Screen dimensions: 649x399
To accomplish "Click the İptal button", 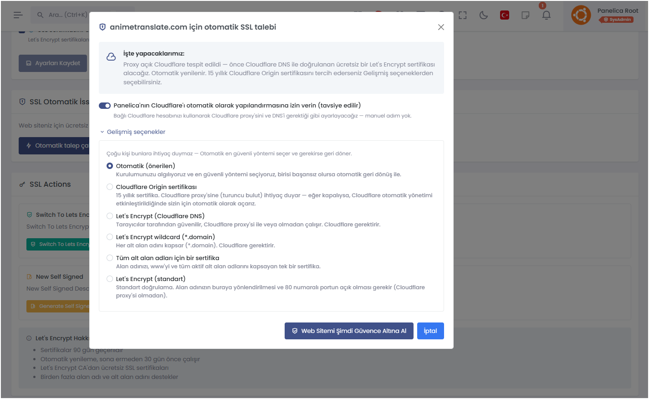I will point(430,331).
